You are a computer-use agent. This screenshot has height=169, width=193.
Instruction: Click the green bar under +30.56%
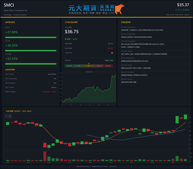click(31, 51)
